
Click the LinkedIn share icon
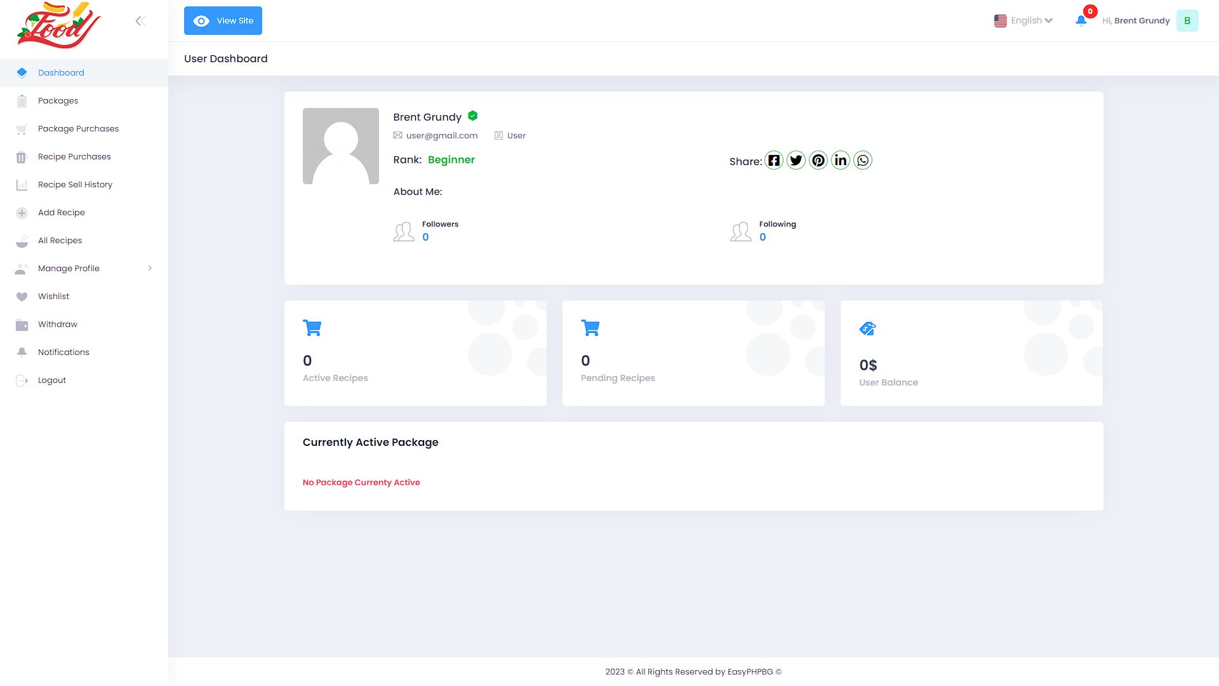(x=841, y=160)
